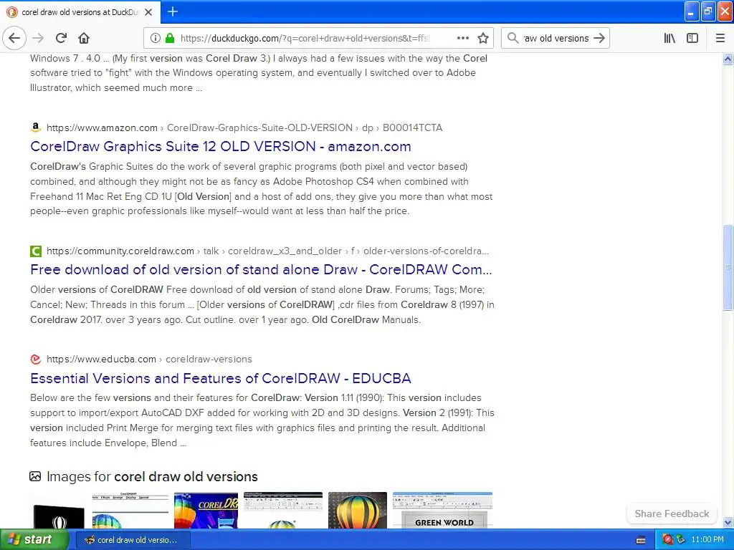The height and width of the screenshot is (550, 734).
Task: Open the Windows start menu
Action: click(x=34, y=539)
